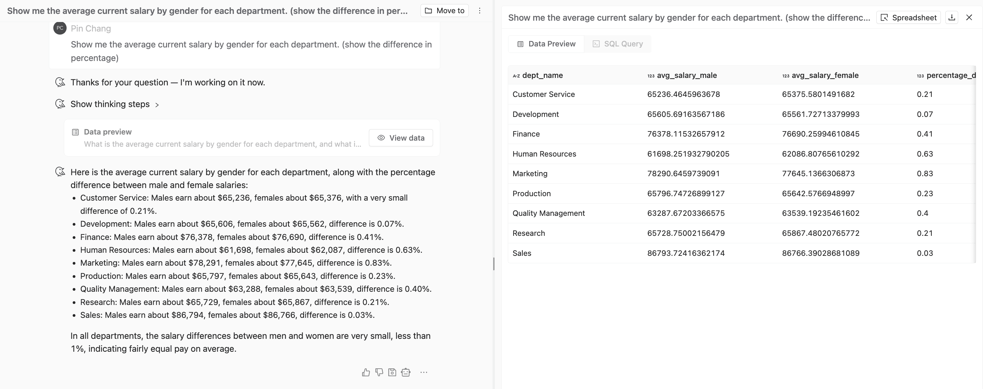Click the thumbs up feedback icon
983x389 pixels.
[x=365, y=372]
